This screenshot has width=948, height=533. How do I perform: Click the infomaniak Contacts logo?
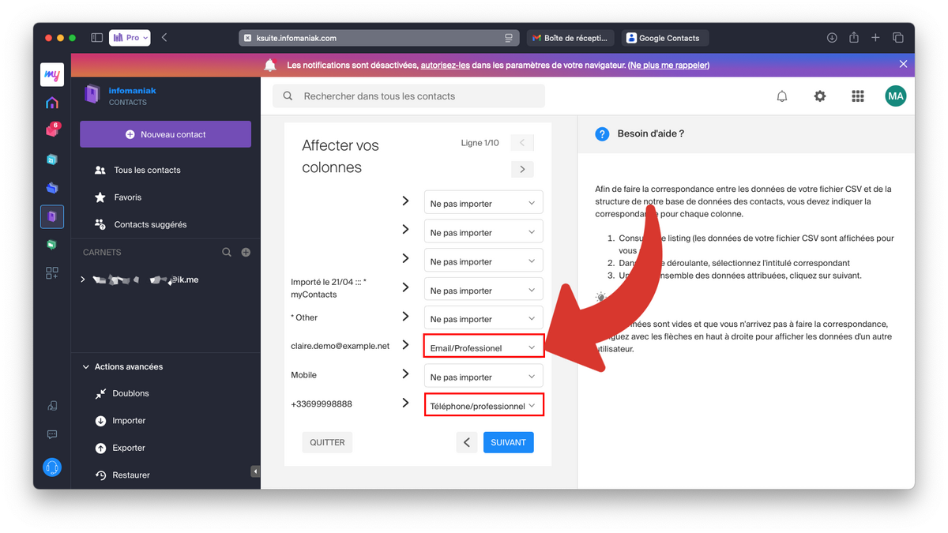(120, 96)
